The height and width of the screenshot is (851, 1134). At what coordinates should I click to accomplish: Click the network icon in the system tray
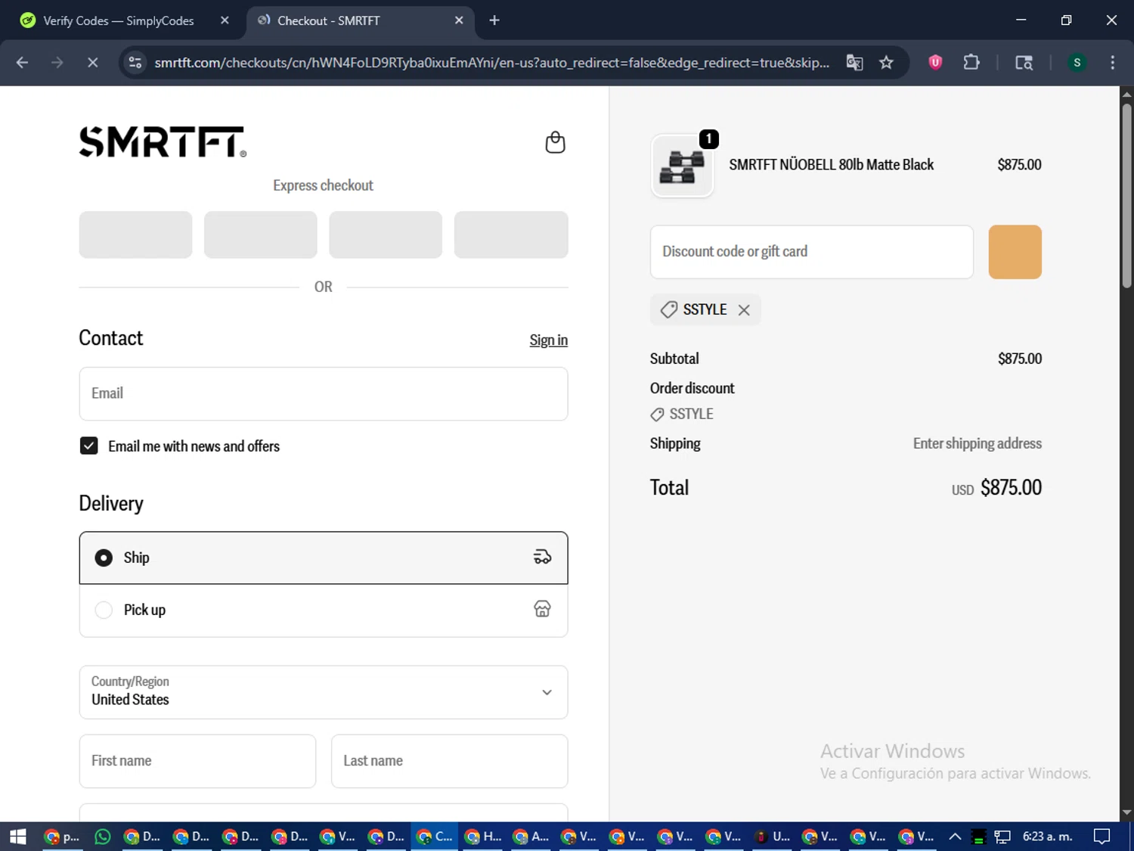coord(1002,837)
